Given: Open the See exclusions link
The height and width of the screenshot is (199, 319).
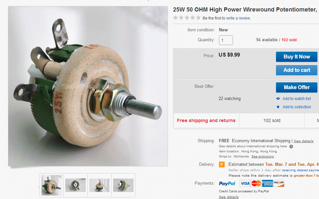Looking at the screenshot, I should (263, 157).
